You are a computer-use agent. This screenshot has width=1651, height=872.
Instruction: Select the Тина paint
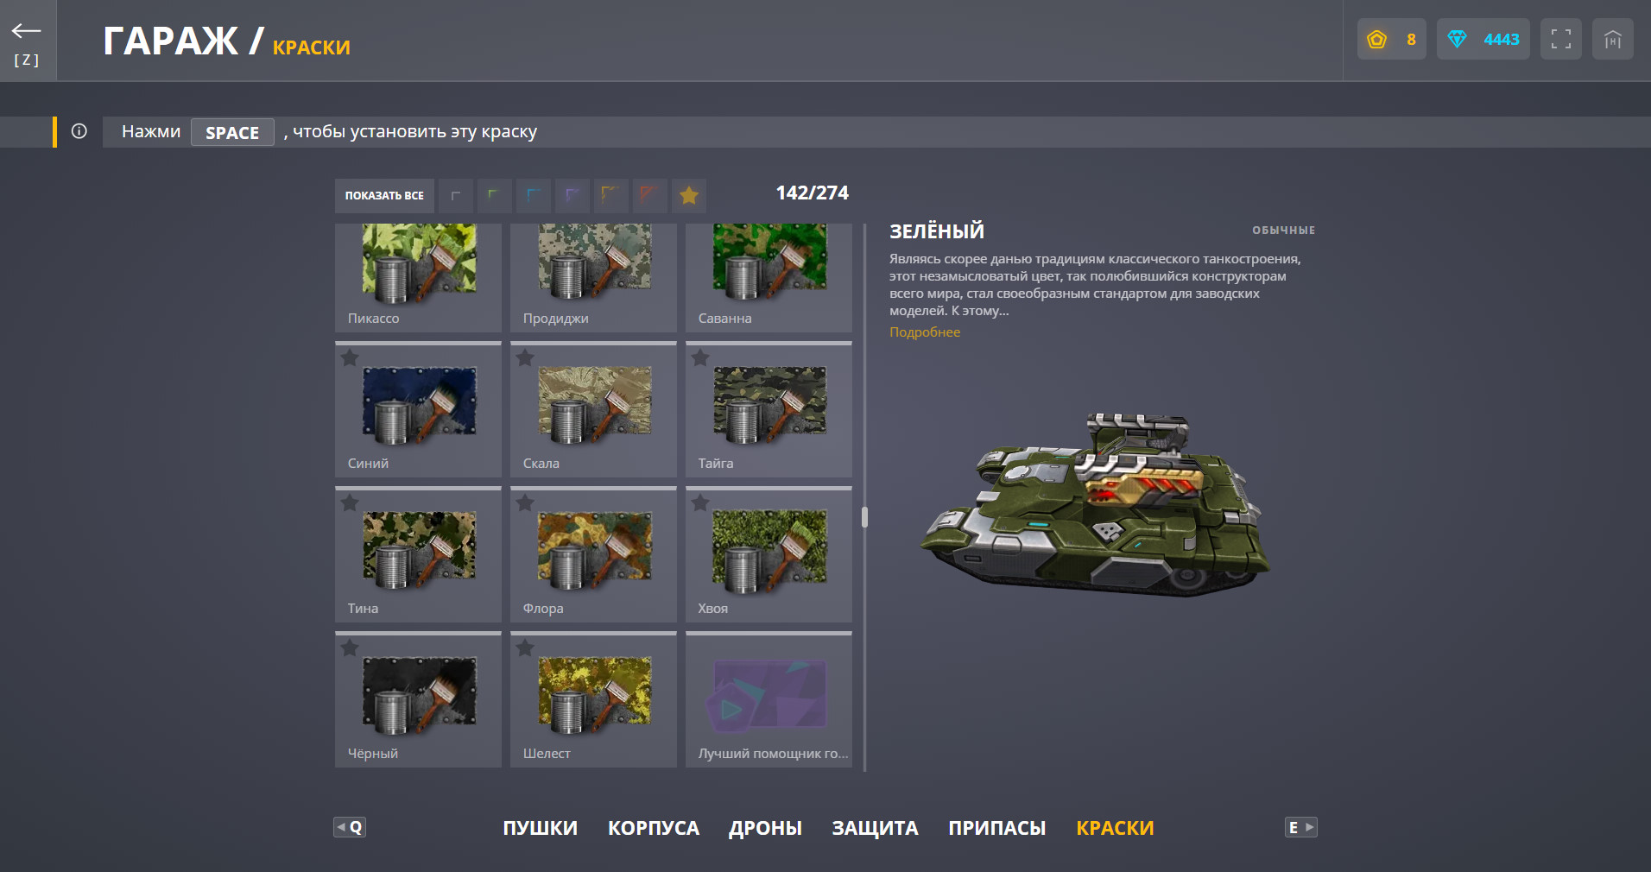pos(418,554)
